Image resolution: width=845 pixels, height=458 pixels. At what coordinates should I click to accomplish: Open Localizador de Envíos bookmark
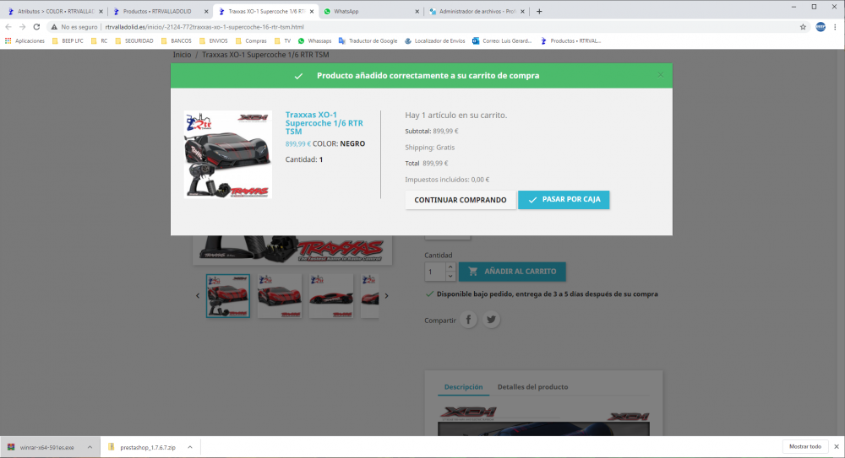[x=434, y=40]
